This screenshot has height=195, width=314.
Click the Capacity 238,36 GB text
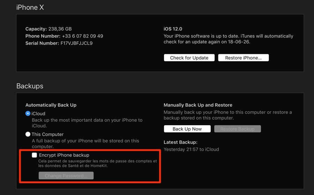coord(48,29)
